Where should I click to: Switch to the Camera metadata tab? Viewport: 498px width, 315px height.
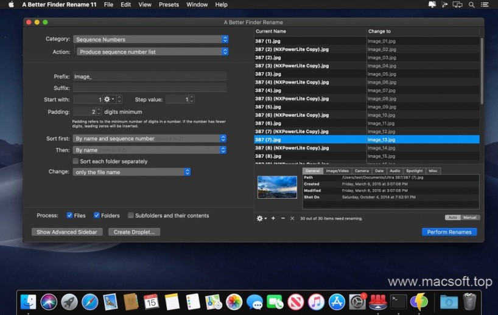click(362, 171)
